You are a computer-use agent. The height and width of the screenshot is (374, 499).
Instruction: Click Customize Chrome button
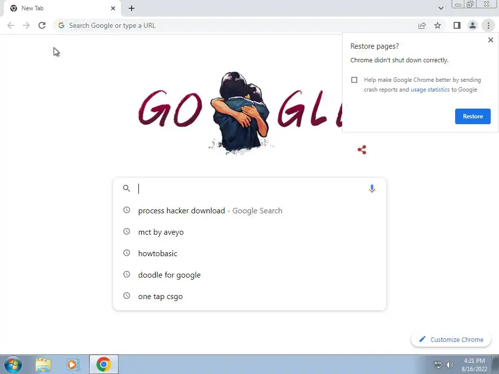pyautogui.click(x=451, y=339)
